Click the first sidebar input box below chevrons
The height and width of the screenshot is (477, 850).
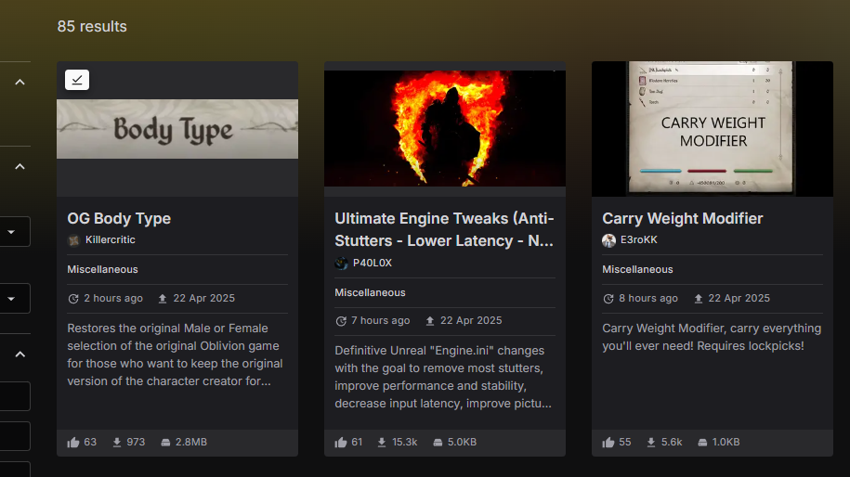pos(15,395)
